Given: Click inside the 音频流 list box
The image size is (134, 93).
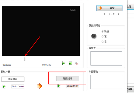Looking at the screenshot, I should (106, 58).
